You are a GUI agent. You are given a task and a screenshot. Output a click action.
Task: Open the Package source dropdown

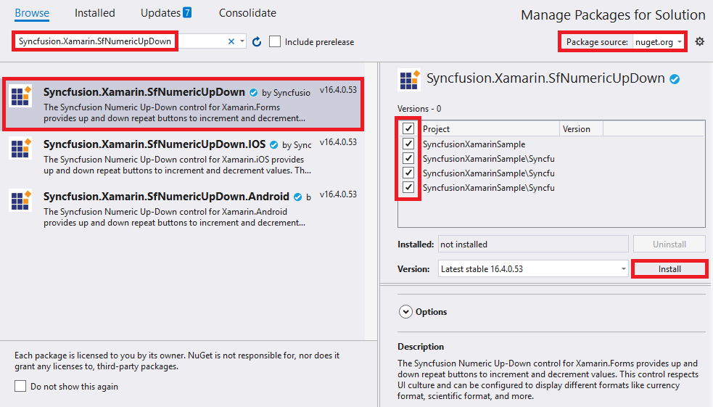pos(658,42)
